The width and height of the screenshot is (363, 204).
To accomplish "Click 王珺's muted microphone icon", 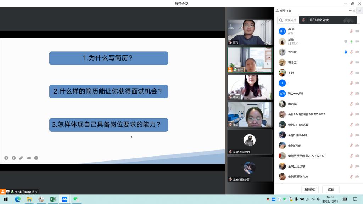I will [351, 73].
